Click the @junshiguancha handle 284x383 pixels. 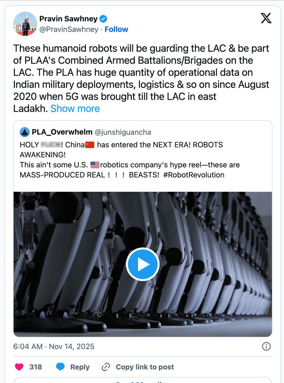(x=123, y=132)
